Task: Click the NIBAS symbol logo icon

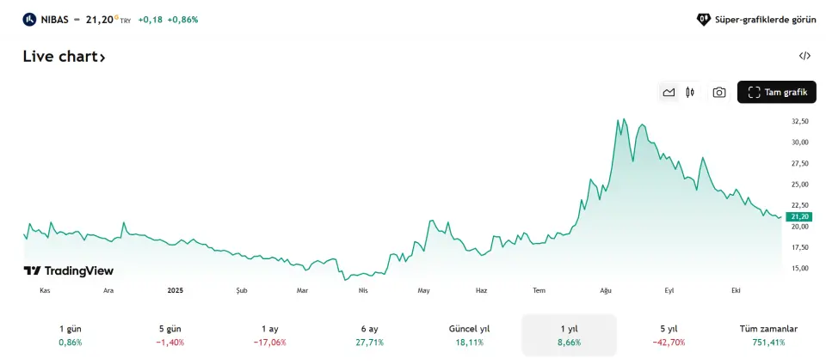Action: coord(30,19)
